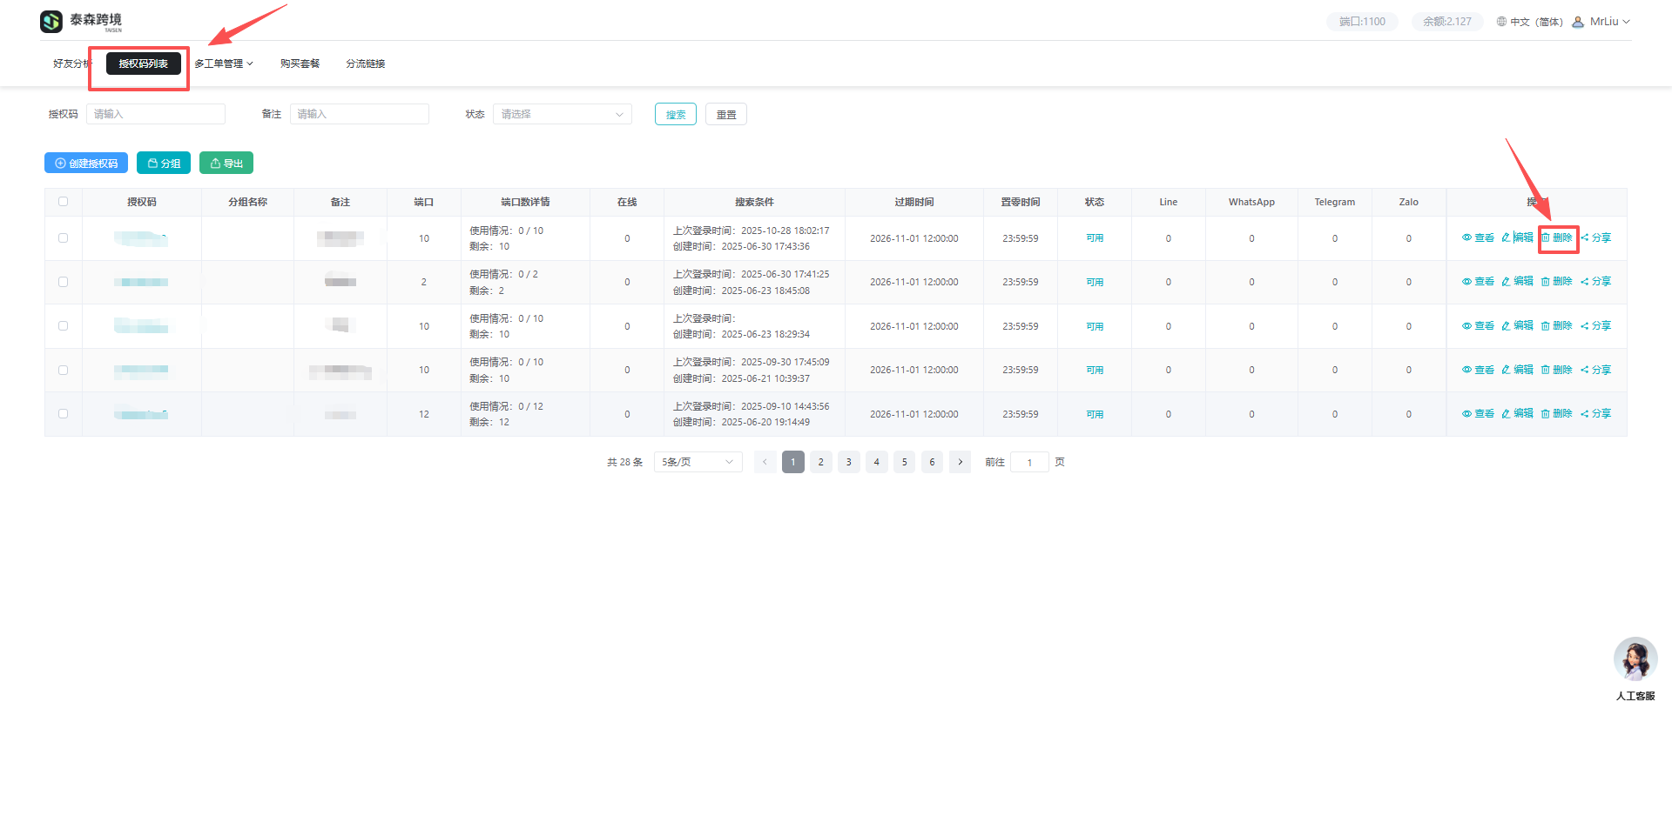Click the 泰森跨境 logo icon

click(51, 21)
